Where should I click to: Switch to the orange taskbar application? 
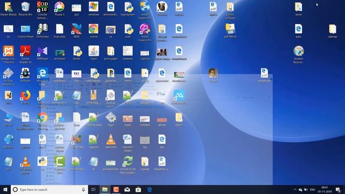tap(116, 190)
